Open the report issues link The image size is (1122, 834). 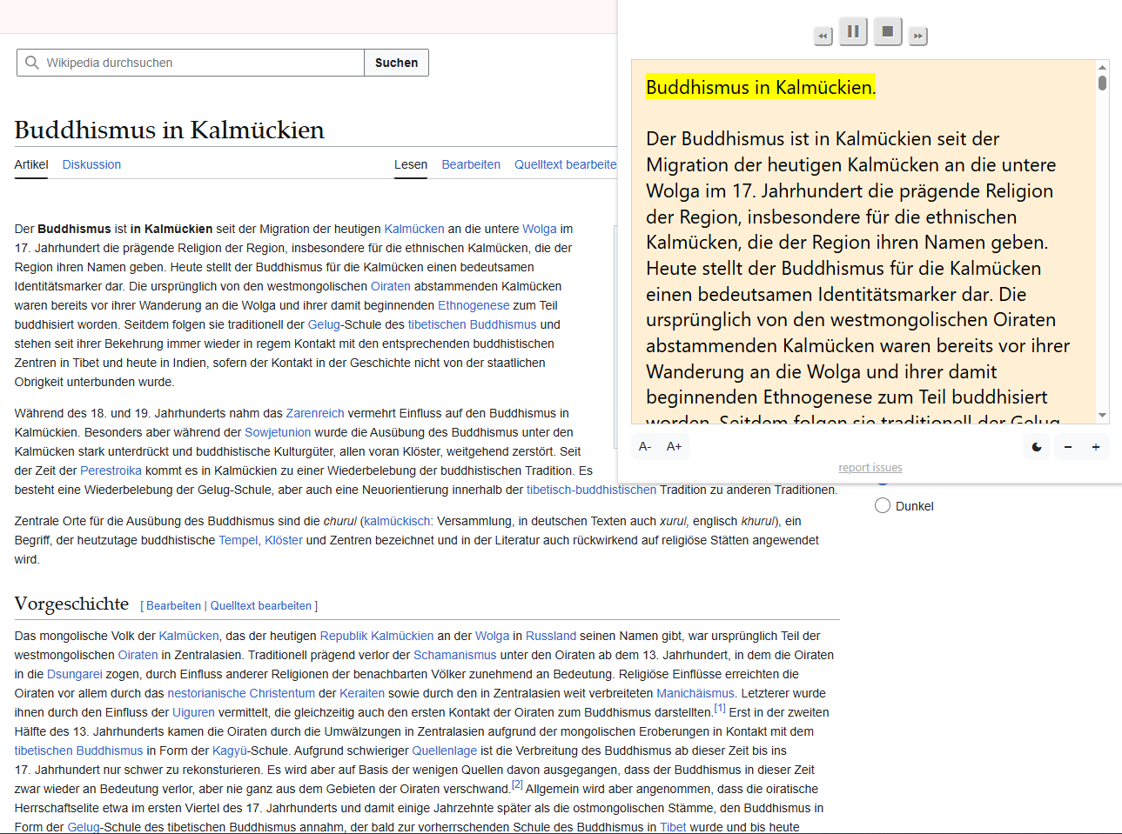click(x=870, y=467)
